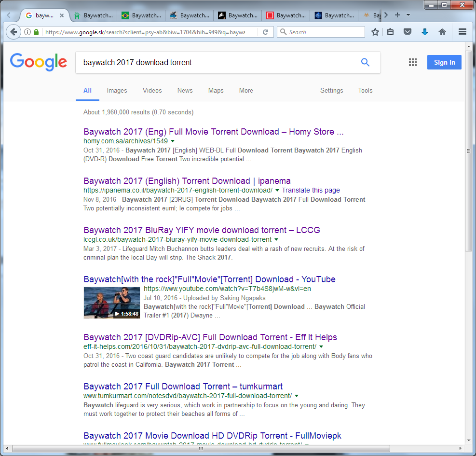Expand options arrow for lccgl.co.uk result
The width and height of the screenshot is (476, 456).
point(276,239)
